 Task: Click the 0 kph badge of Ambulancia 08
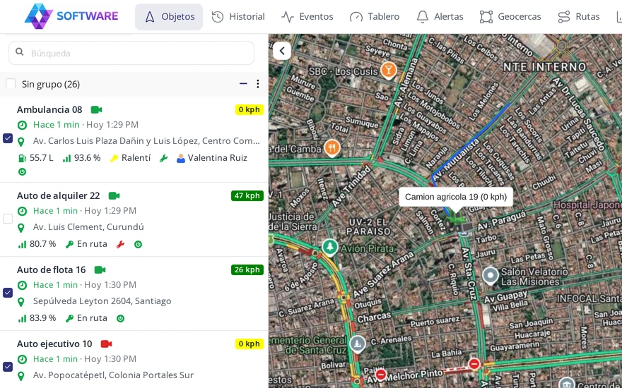(250, 109)
